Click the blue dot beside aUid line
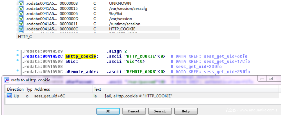 click(x=18, y=61)
